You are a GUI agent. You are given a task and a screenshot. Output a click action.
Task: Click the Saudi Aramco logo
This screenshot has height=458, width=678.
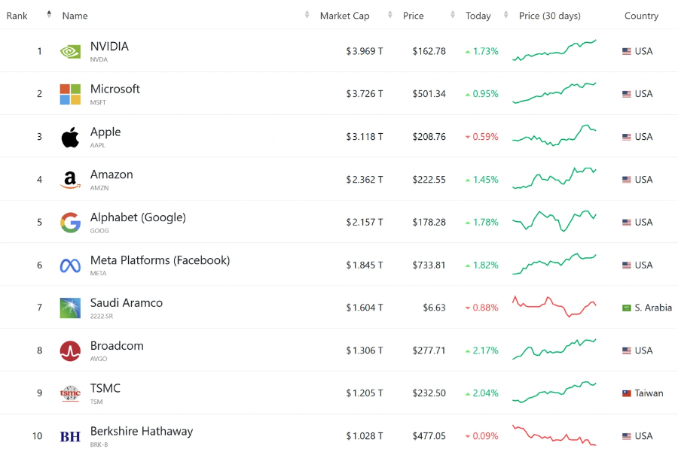[70, 308]
